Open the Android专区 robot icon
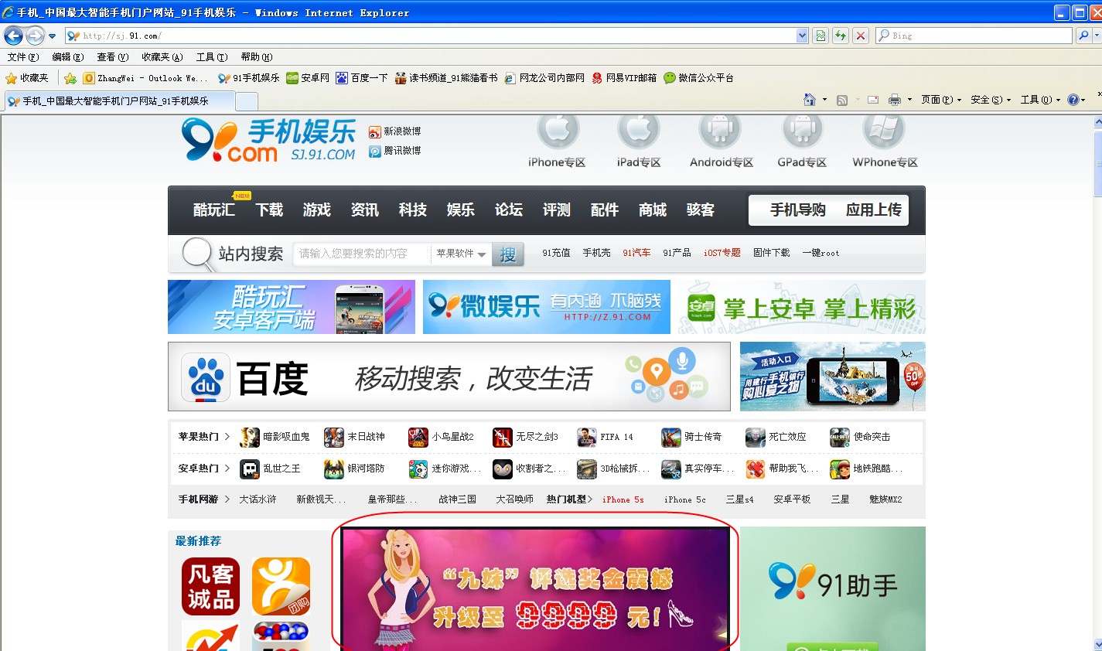The height and width of the screenshot is (651, 1102). click(x=720, y=131)
